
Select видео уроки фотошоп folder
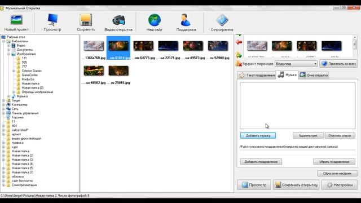(24, 139)
